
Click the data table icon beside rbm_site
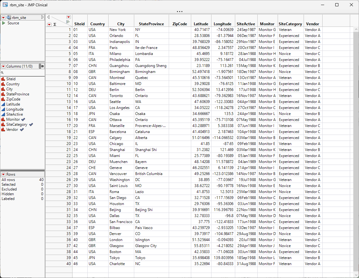tap(9, 18)
